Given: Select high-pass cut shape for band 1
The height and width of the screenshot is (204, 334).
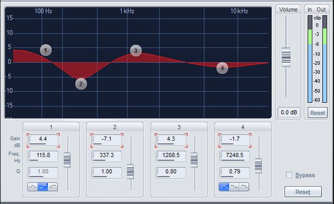Looking at the screenshot, I should tap(53, 187).
